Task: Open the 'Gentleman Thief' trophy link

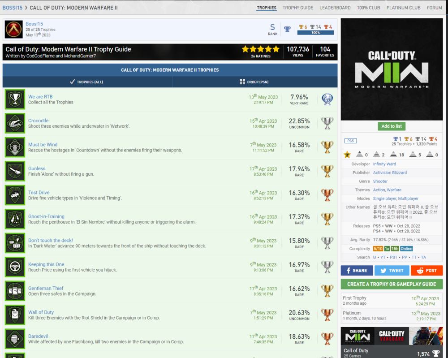Action: 46,288
